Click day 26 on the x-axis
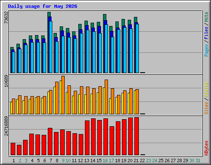211x165 pixels. (x=167, y=160)
